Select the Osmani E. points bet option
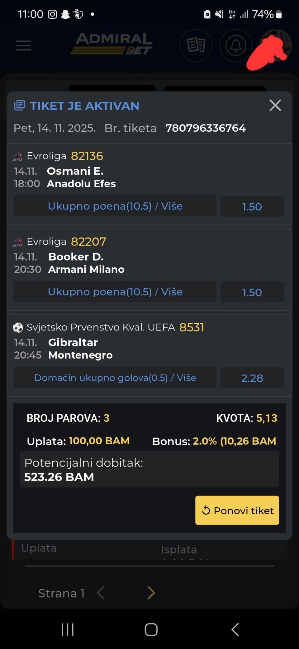 tap(115, 206)
